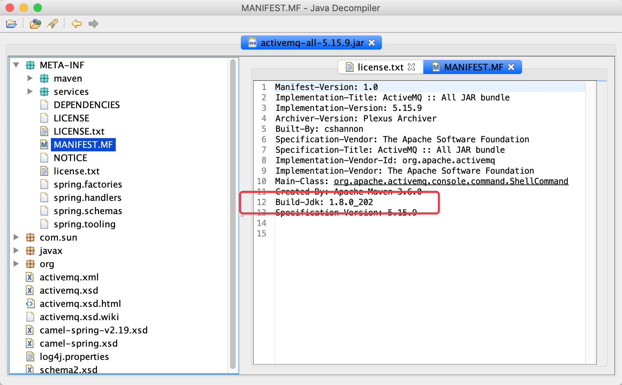
Task: Open the NOTICE file
Action: (x=70, y=158)
